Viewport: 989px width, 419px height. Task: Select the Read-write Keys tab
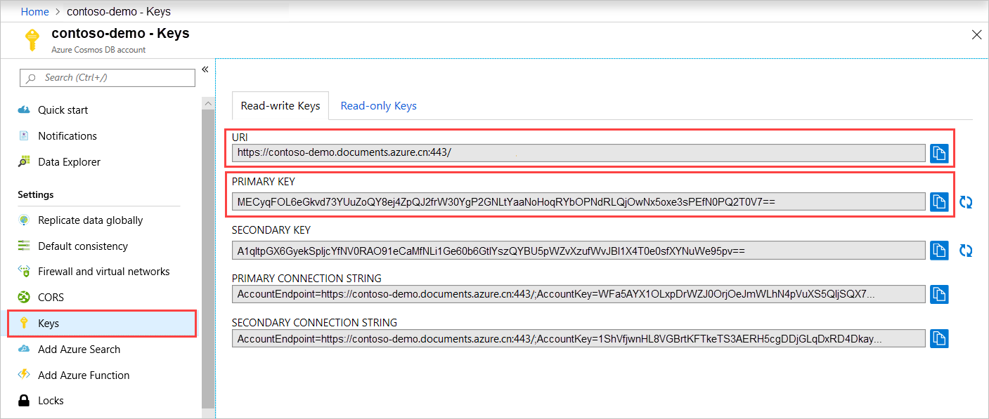click(x=280, y=106)
